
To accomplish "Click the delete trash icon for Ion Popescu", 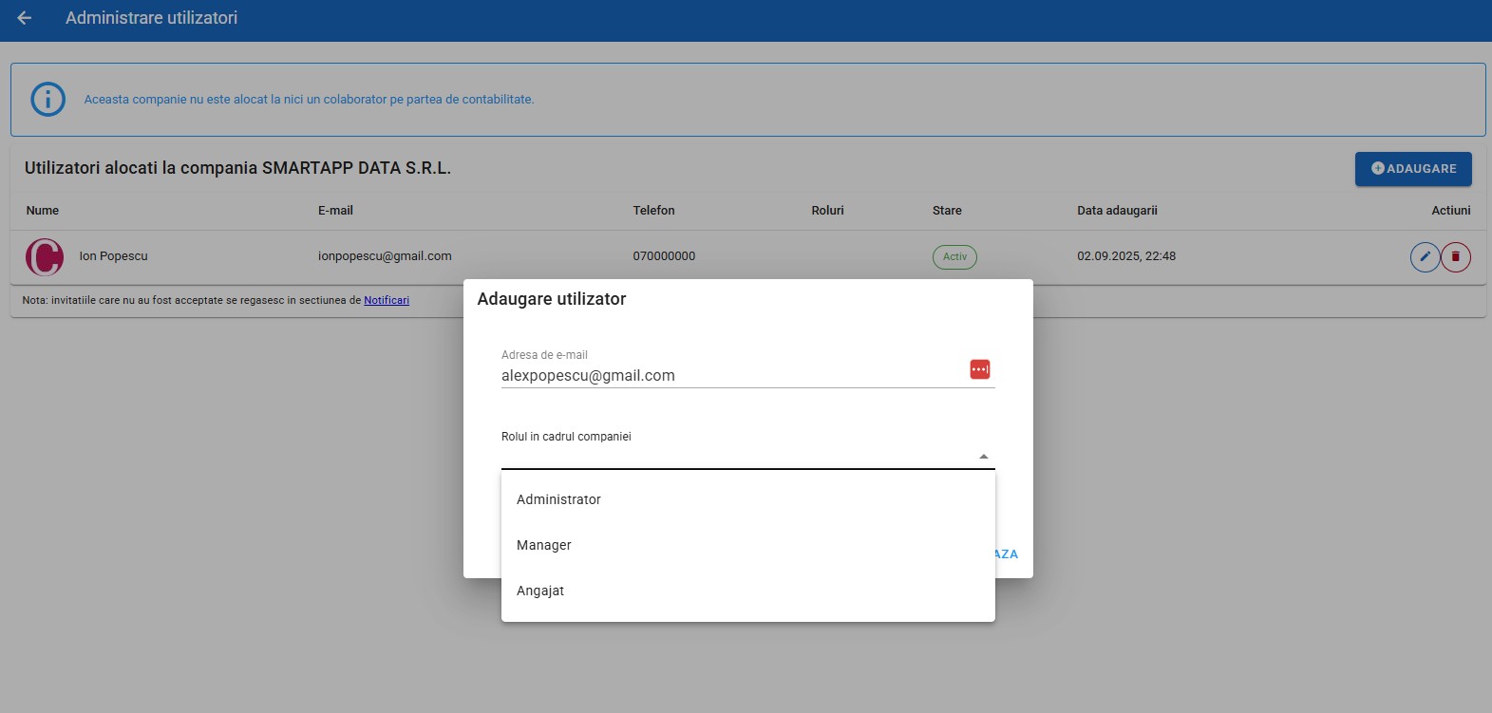I will [x=1456, y=256].
